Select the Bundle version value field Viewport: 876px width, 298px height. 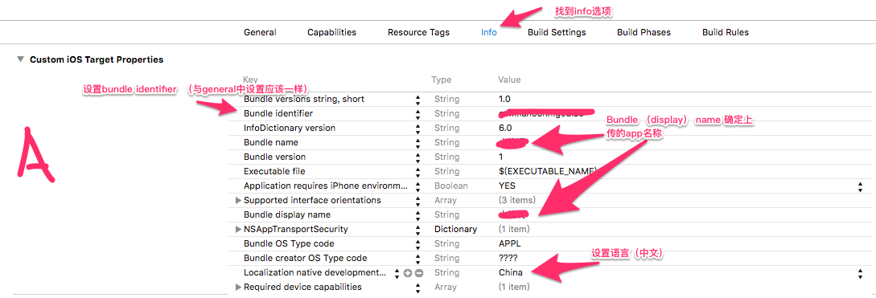(x=676, y=157)
